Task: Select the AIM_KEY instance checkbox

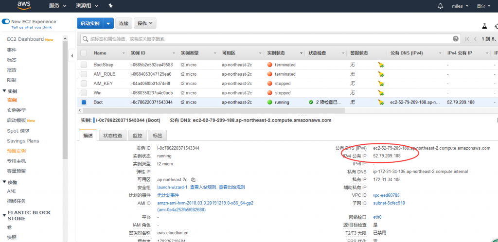Action: 84,84
